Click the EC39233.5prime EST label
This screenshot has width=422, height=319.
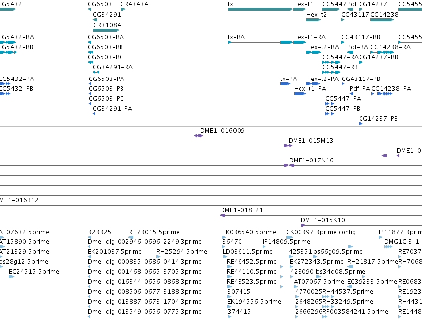372,282
